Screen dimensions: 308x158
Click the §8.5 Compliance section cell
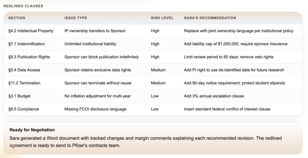(x=23, y=109)
